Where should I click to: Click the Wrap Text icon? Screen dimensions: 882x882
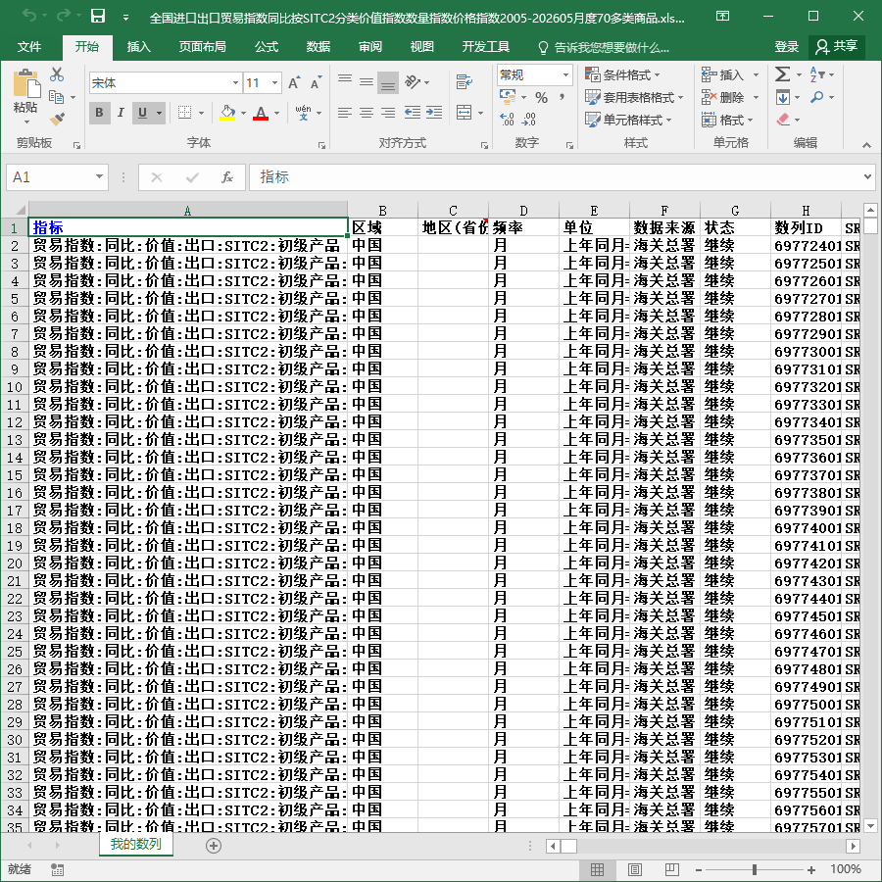465,82
